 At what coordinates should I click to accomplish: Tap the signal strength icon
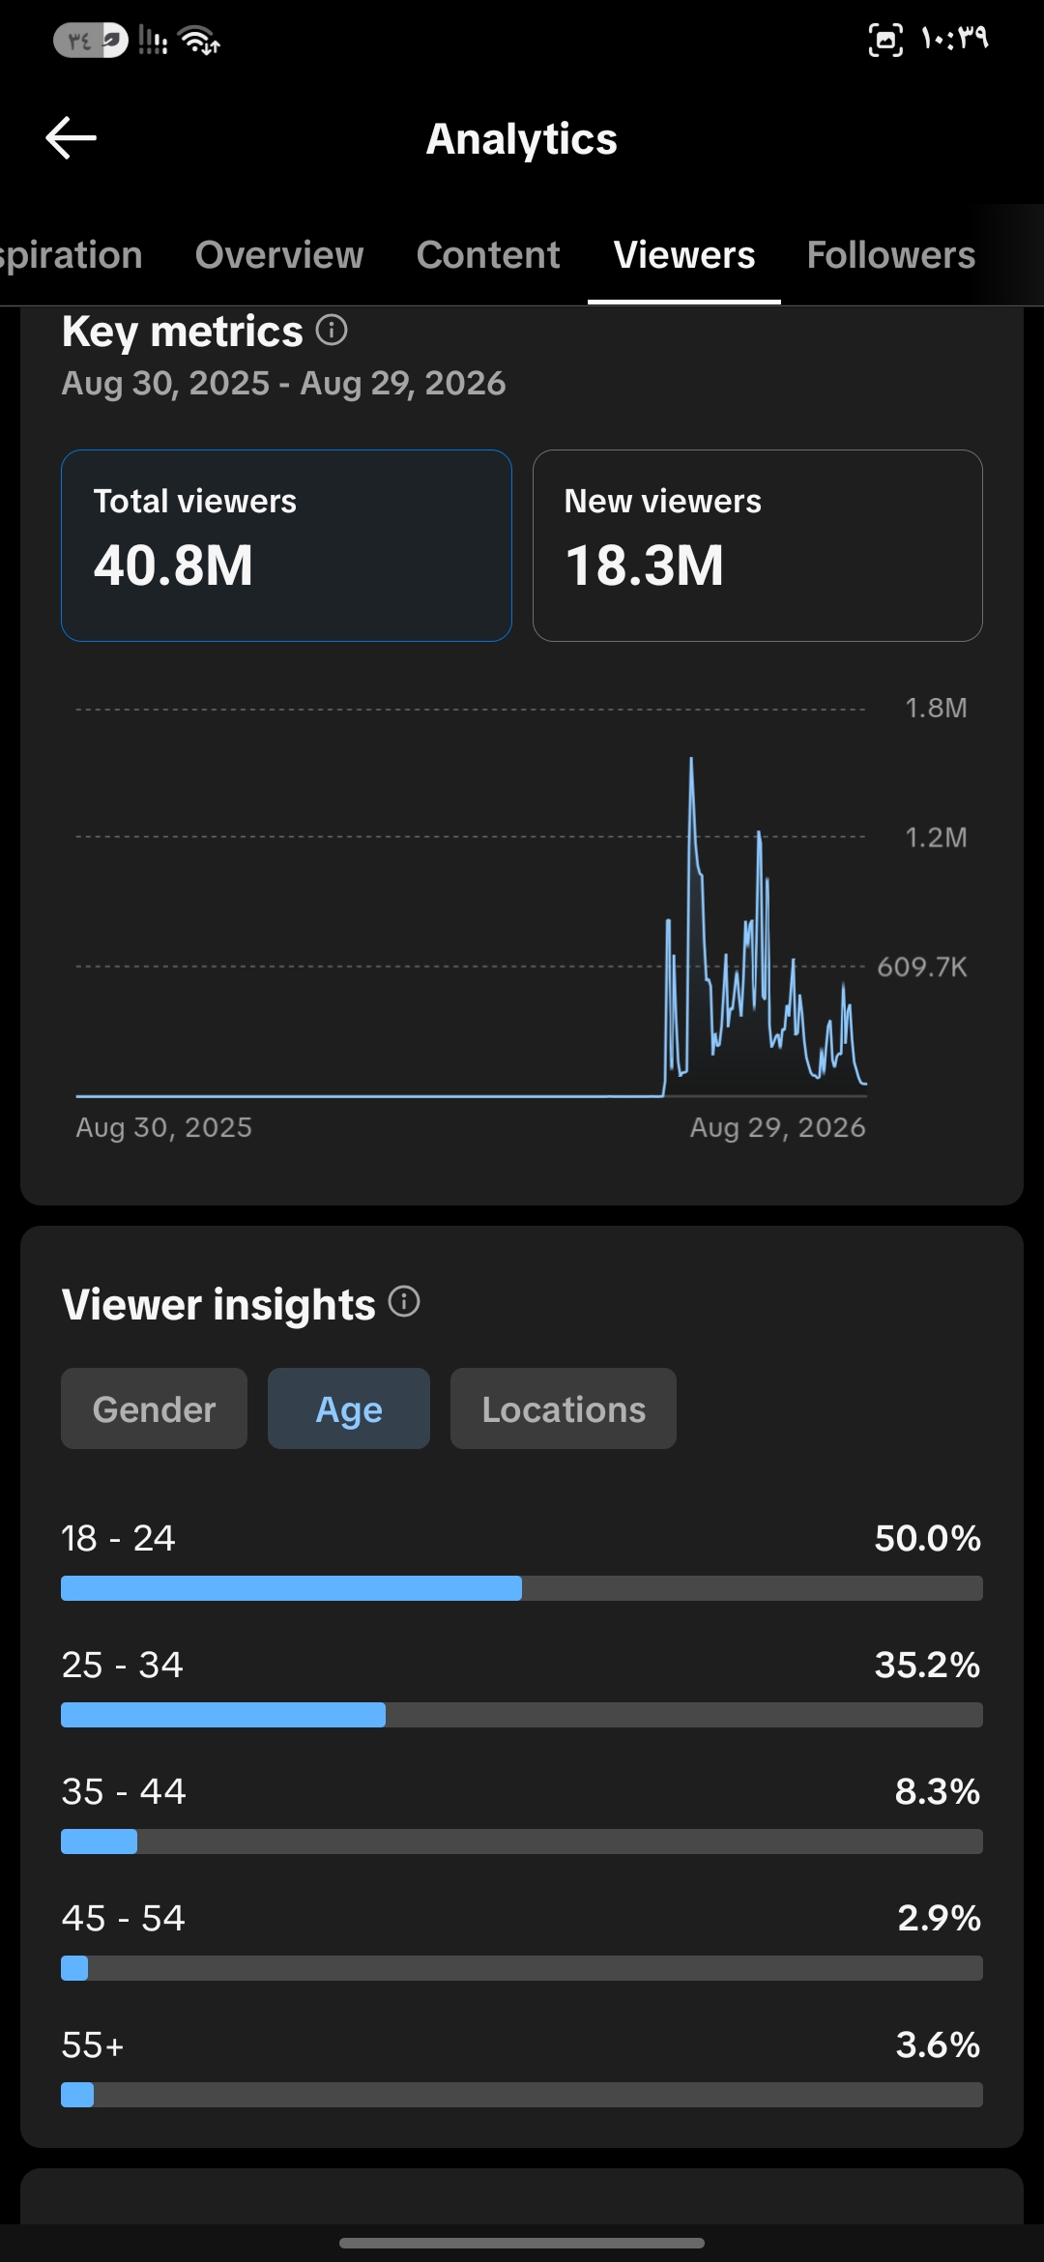153,41
